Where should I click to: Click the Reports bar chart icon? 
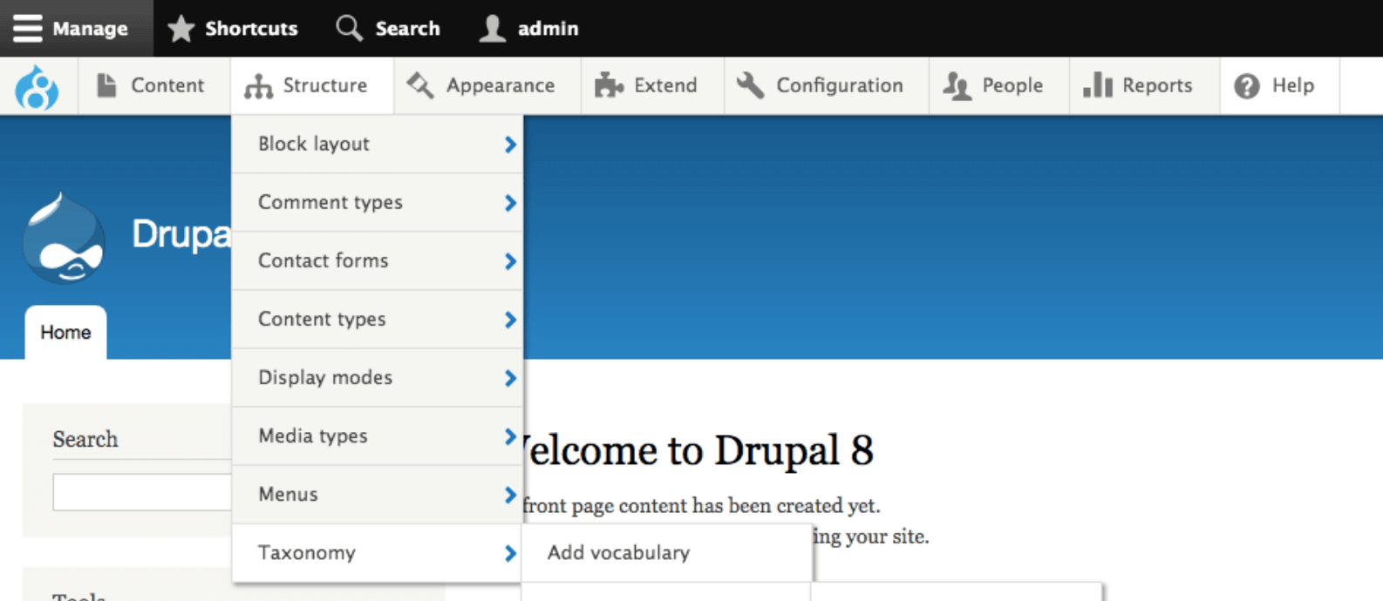(x=1098, y=85)
